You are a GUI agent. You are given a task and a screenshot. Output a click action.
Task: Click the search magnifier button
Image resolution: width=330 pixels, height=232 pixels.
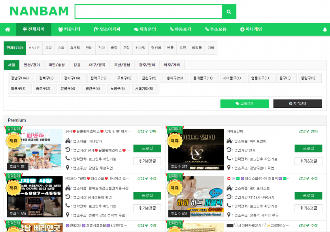229,12
